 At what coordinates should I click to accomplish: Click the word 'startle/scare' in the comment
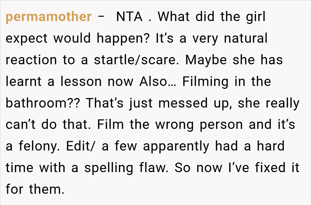click(x=138, y=60)
